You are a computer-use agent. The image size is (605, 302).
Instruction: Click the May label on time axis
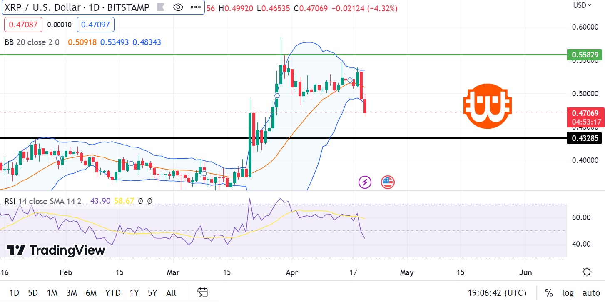pos(407,272)
